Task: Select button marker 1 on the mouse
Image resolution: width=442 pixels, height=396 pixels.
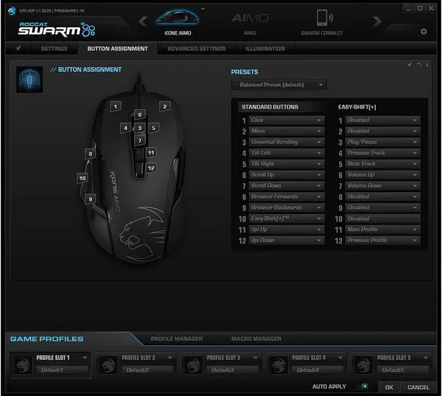Action: point(115,106)
